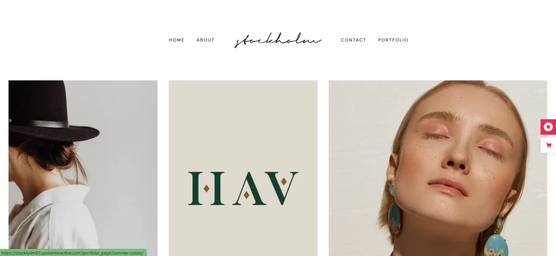Image resolution: width=556 pixels, height=256 pixels.
Task: Open the freckled woman with earrings image
Action: (x=438, y=168)
